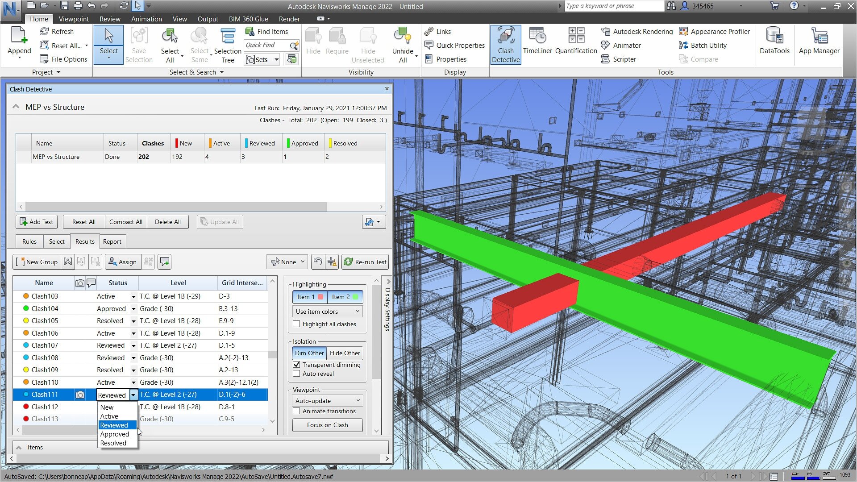Switch to the Report tab
Screen dimensions: 857x482
pos(112,241)
